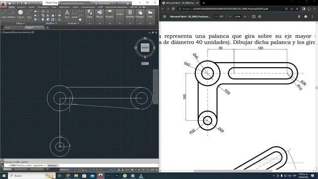Click the Plot print icon in quick access
Screen dimensions: 318x179
pyautogui.click(x=25, y=3)
